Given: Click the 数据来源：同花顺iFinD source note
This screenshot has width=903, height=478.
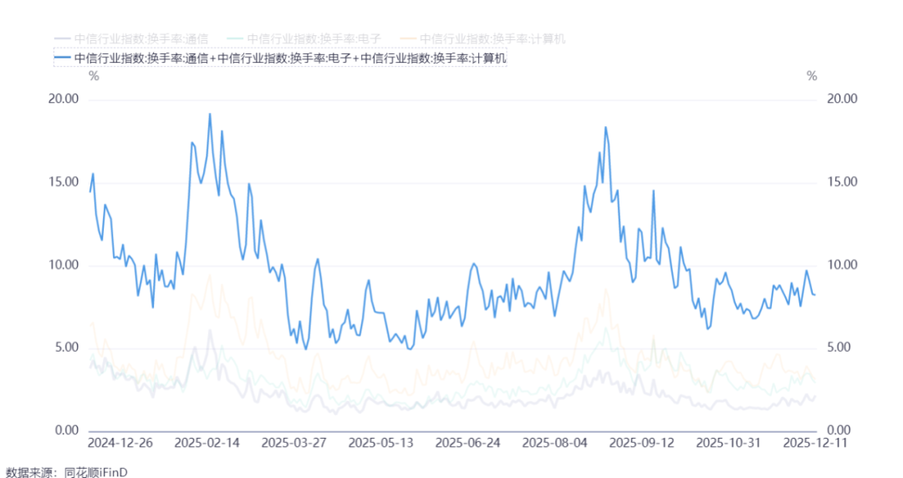Looking at the screenshot, I should [66, 472].
